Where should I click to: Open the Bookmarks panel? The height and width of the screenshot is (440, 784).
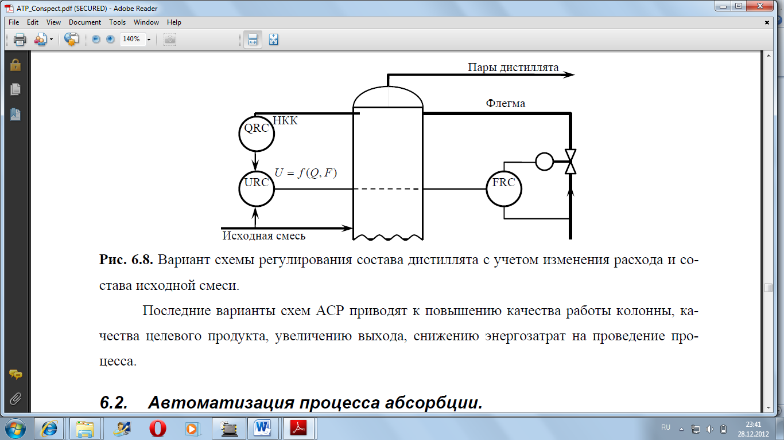click(x=15, y=113)
